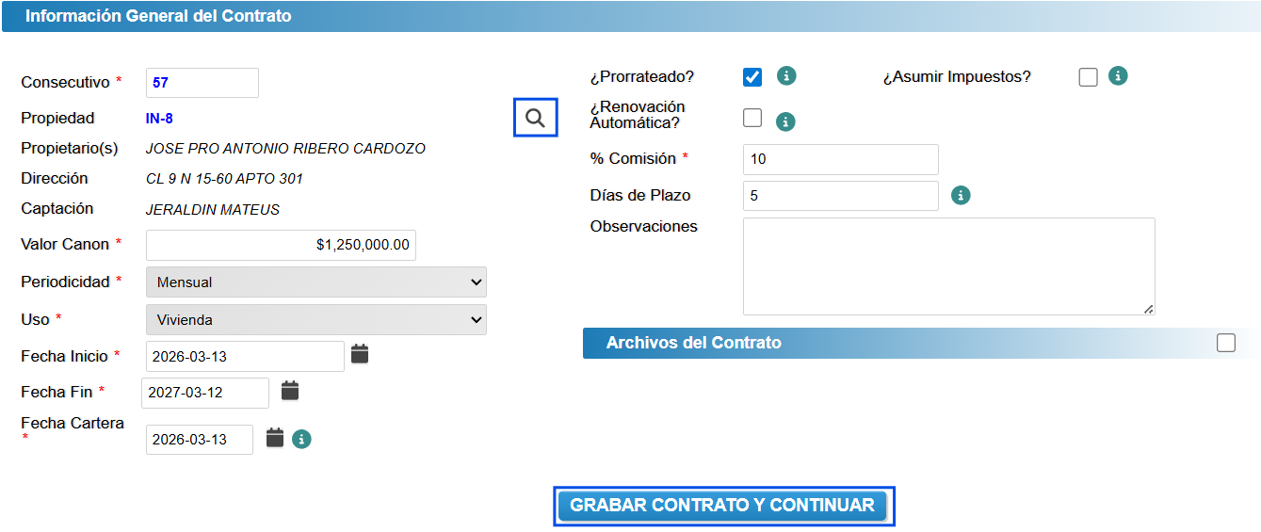Click the % Comisión input field
1261x532 pixels.
click(x=840, y=159)
